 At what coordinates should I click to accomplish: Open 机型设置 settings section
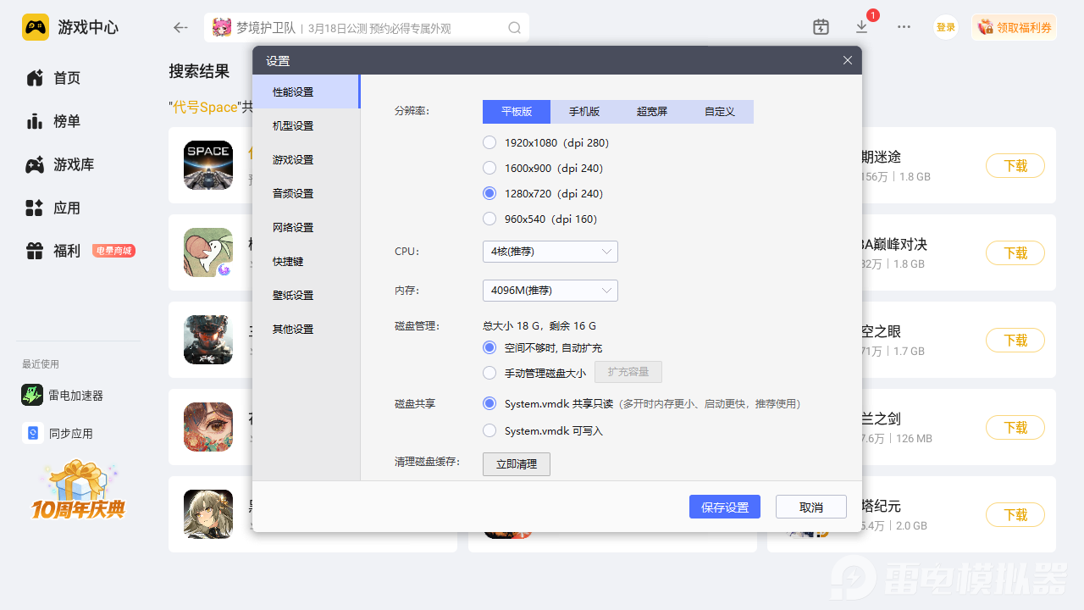pos(293,125)
